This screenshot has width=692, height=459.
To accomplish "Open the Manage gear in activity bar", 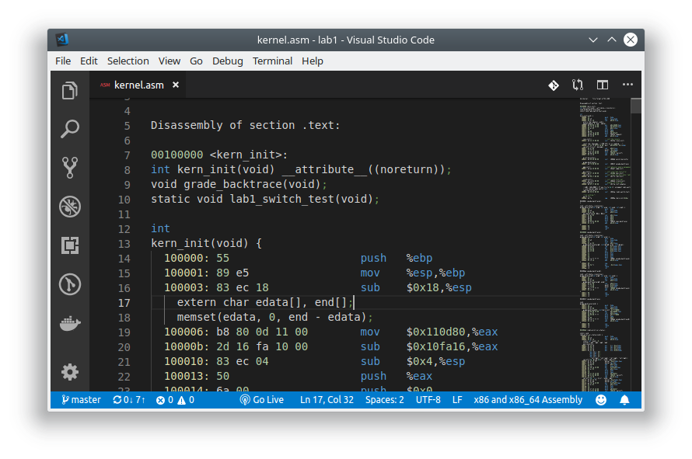I will click(x=70, y=372).
